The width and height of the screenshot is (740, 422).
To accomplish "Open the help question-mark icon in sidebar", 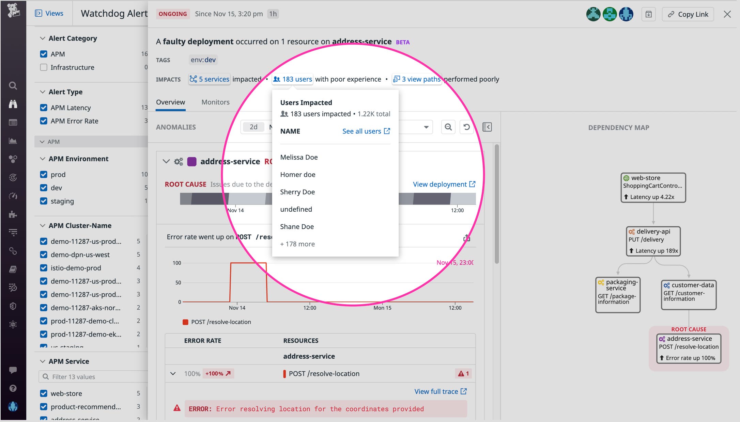I will pyautogui.click(x=13, y=388).
